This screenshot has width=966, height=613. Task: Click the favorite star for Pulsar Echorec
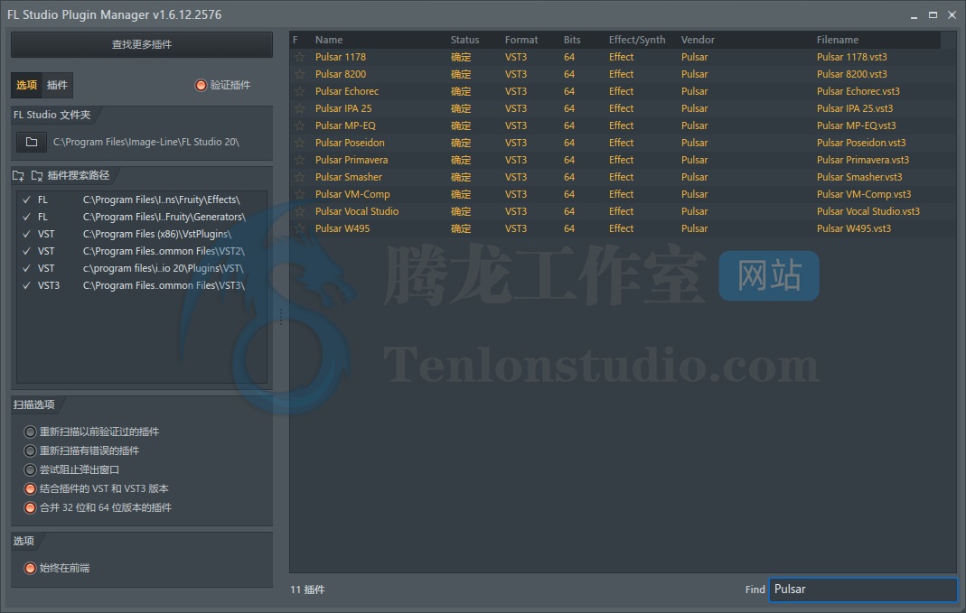pos(299,91)
